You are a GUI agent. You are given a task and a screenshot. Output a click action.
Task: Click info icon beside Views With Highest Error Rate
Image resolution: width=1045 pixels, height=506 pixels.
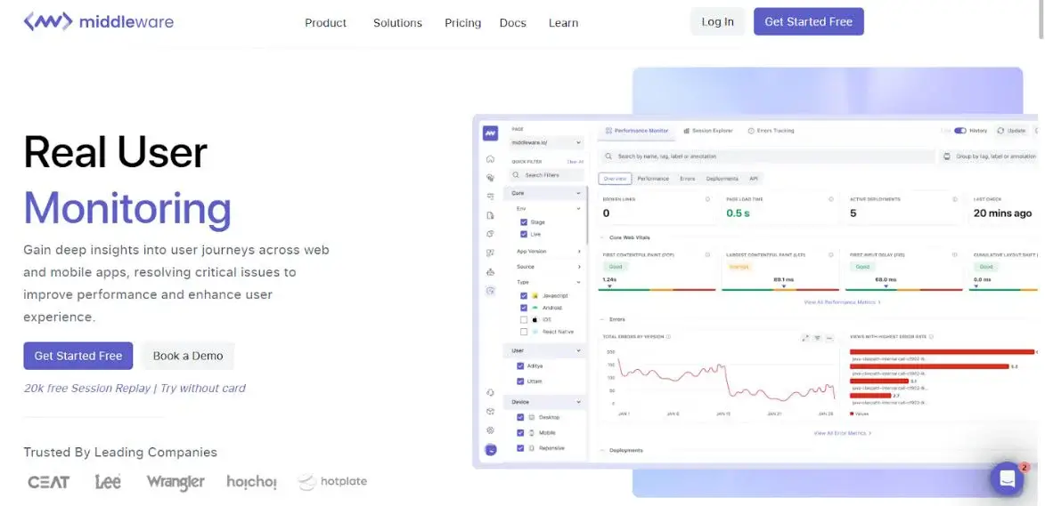point(931,337)
